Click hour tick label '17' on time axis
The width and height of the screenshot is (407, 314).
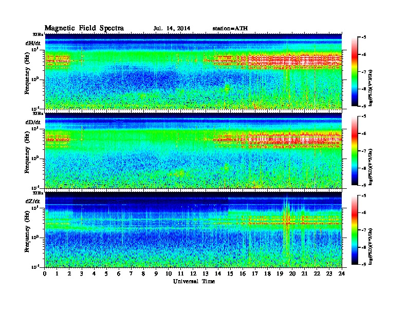pos(255,273)
